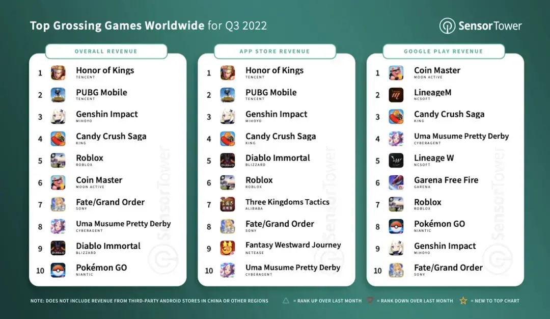Click the rank down legend icon

click(370, 301)
